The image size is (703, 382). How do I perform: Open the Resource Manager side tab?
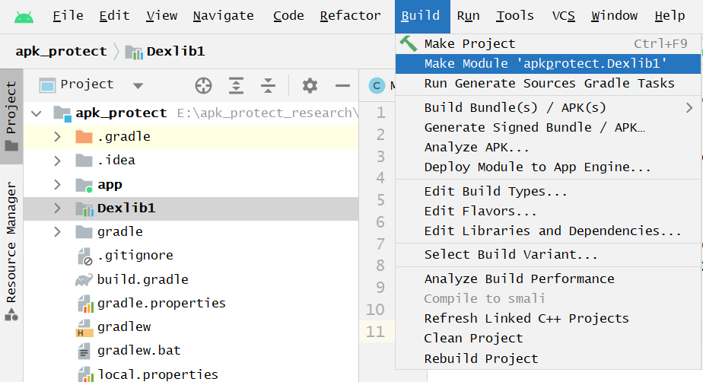click(11, 251)
